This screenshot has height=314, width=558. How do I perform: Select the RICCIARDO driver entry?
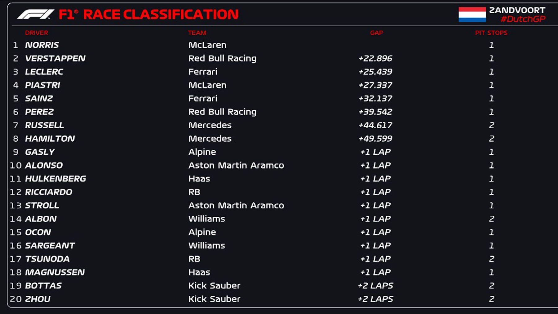48,192
